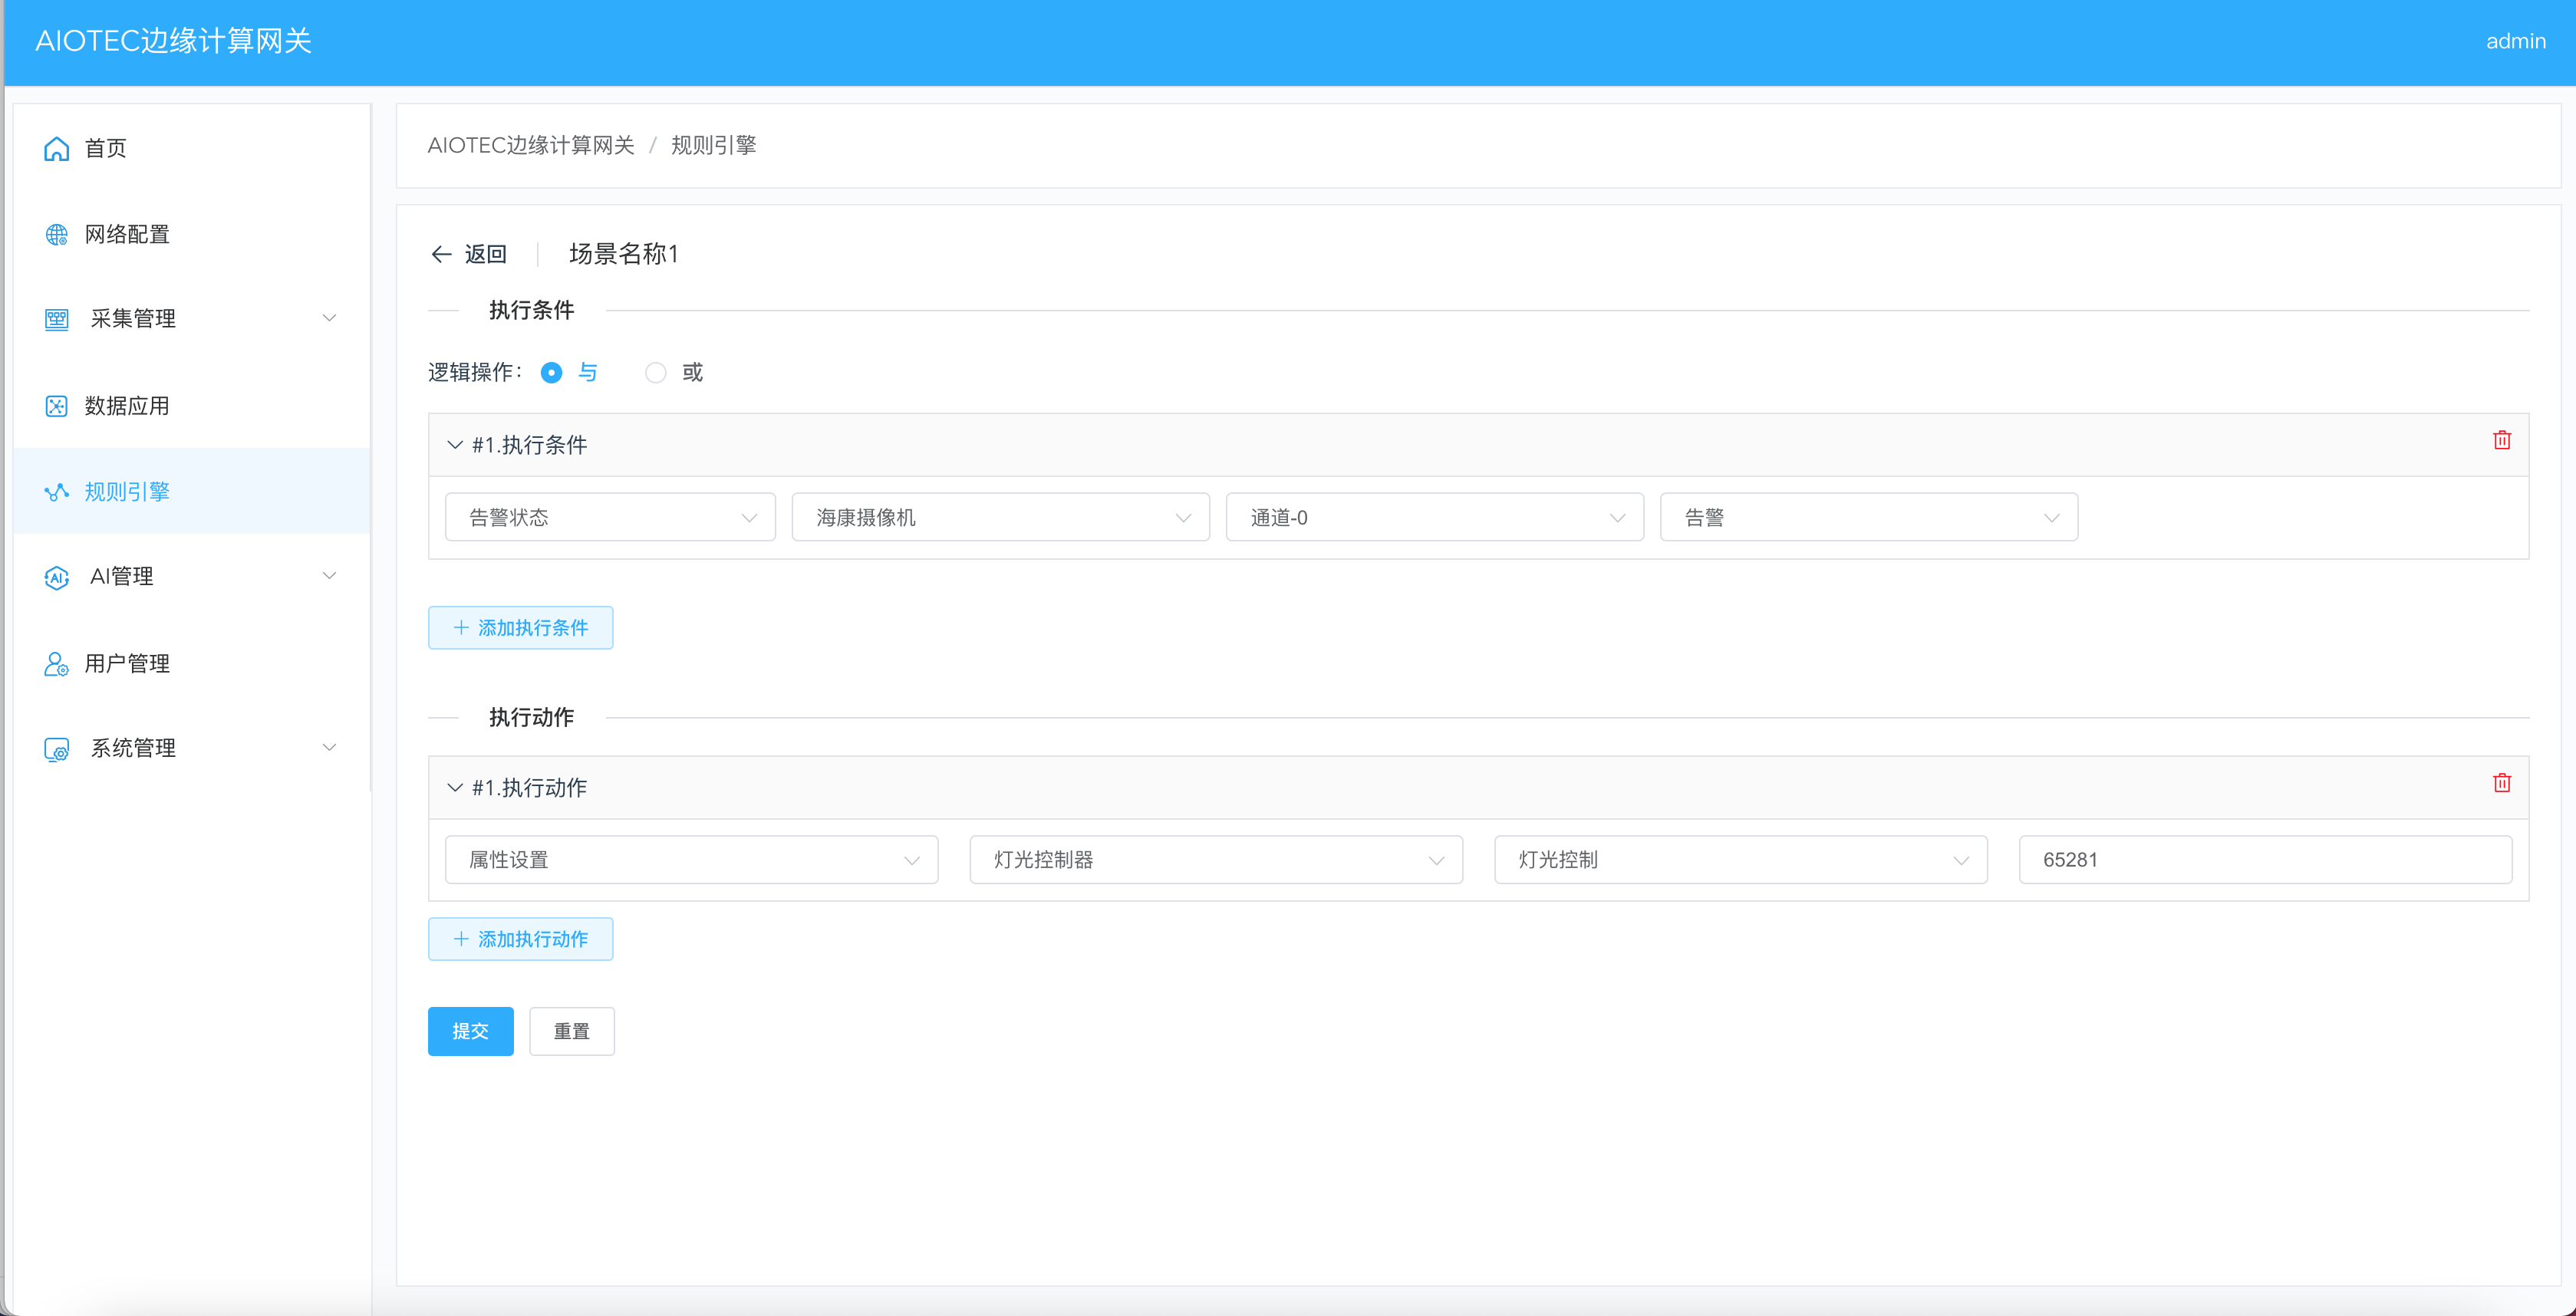
Task: Expand the 系统管理 submenu chevron
Action: tap(329, 748)
